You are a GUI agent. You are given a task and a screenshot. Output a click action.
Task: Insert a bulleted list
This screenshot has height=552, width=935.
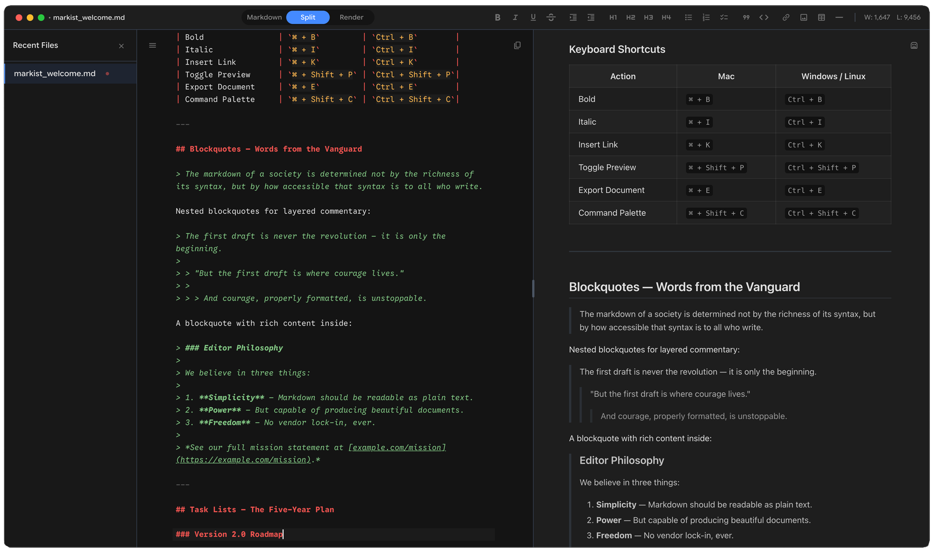pos(688,17)
